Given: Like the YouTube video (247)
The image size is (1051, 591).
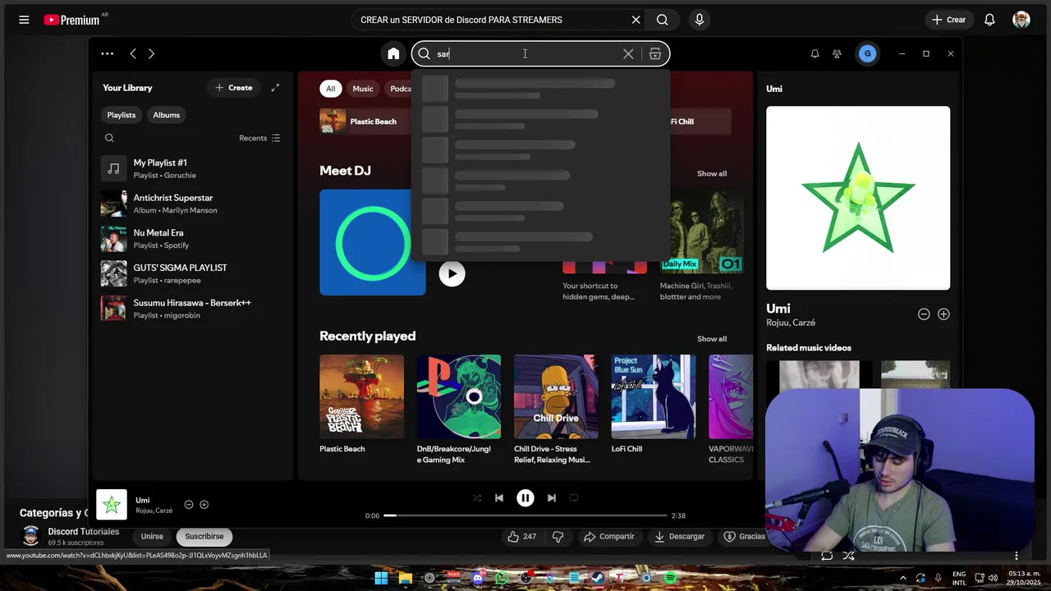Looking at the screenshot, I should 522,536.
